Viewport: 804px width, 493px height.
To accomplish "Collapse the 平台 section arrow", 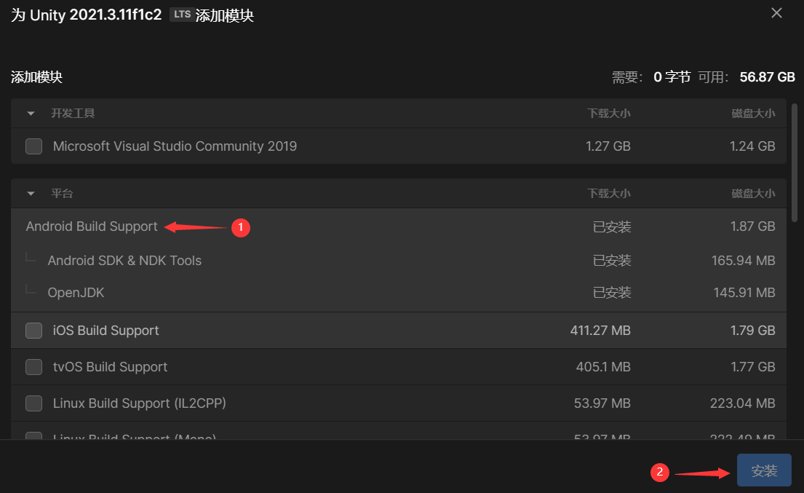I will [31, 194].
